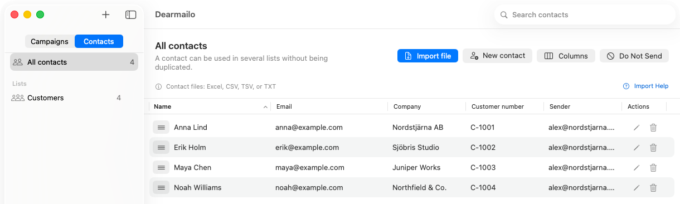Click the drag handle for Erik Holm
This screenshot has width=680, height=204.
(161, 147)
